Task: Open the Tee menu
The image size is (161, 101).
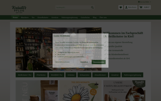Action: point(33,18)
